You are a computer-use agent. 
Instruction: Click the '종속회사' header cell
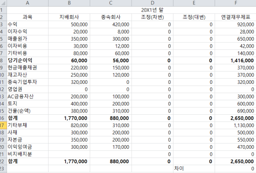tap(111, 17)
